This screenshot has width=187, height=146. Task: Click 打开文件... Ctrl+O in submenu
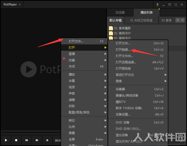click(x=138, y=43)
